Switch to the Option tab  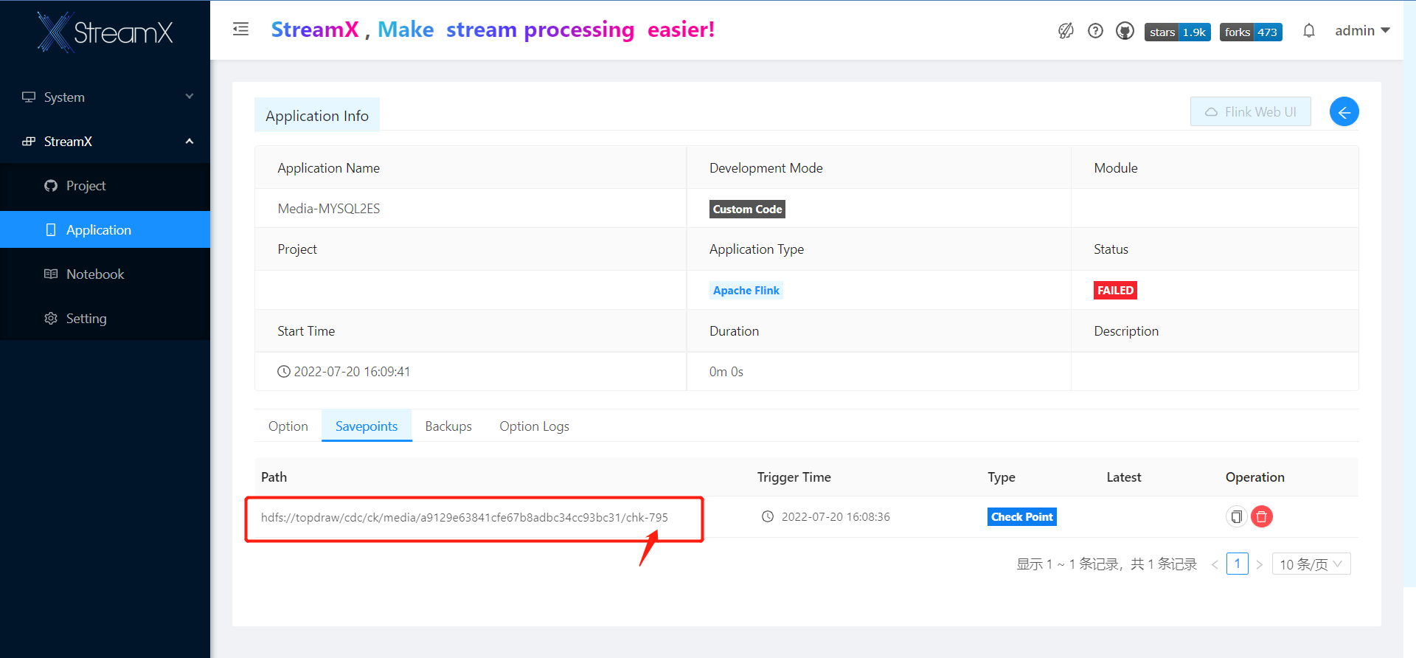(x=288, y=426)
